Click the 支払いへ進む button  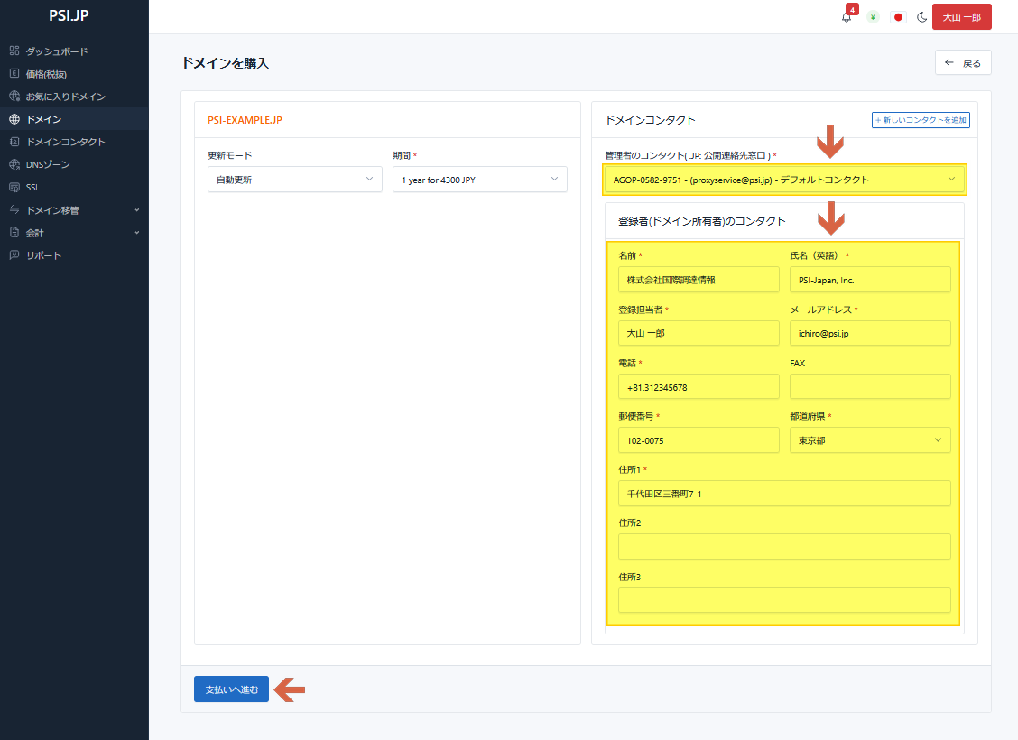[231, 689]
